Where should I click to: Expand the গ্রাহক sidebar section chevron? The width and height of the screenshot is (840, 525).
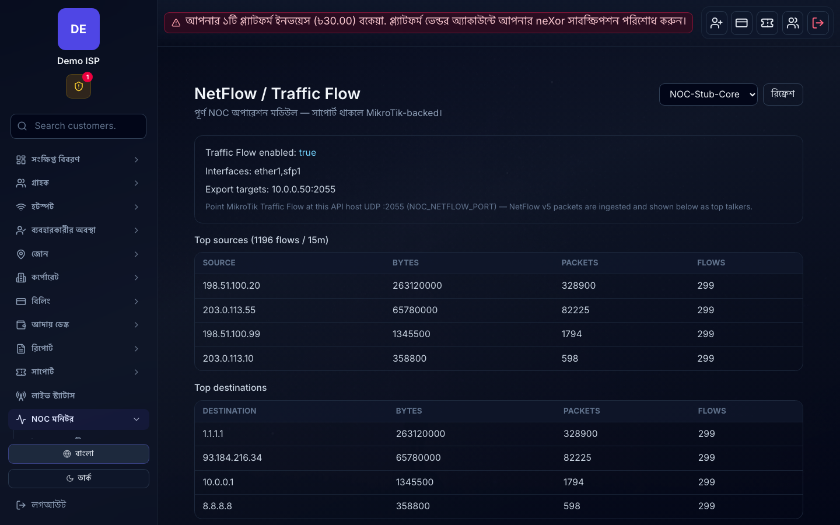click(x=136, y=183)
